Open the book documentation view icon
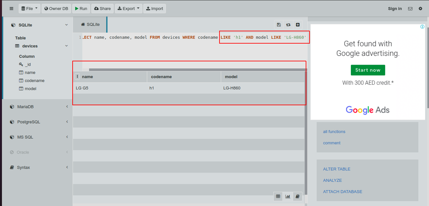 coord(297,196)
